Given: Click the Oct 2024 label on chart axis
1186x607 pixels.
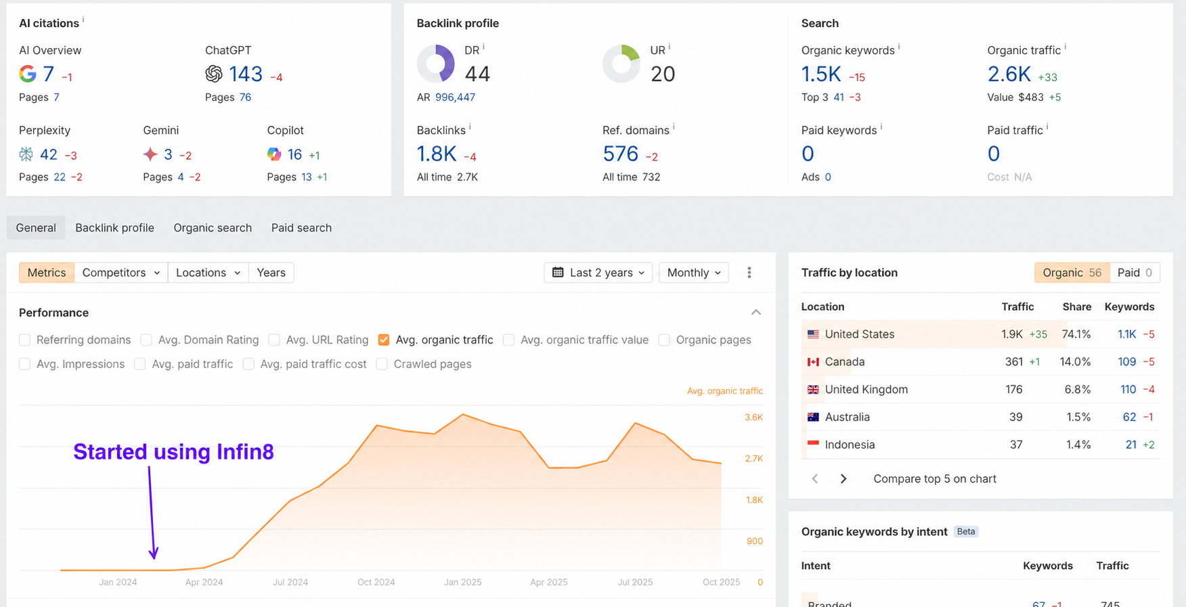Looking at the screenshot, I should 376,582.
